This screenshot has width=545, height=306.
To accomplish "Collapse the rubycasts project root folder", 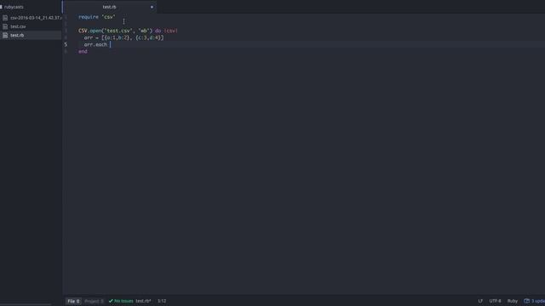I will [14, 7].
